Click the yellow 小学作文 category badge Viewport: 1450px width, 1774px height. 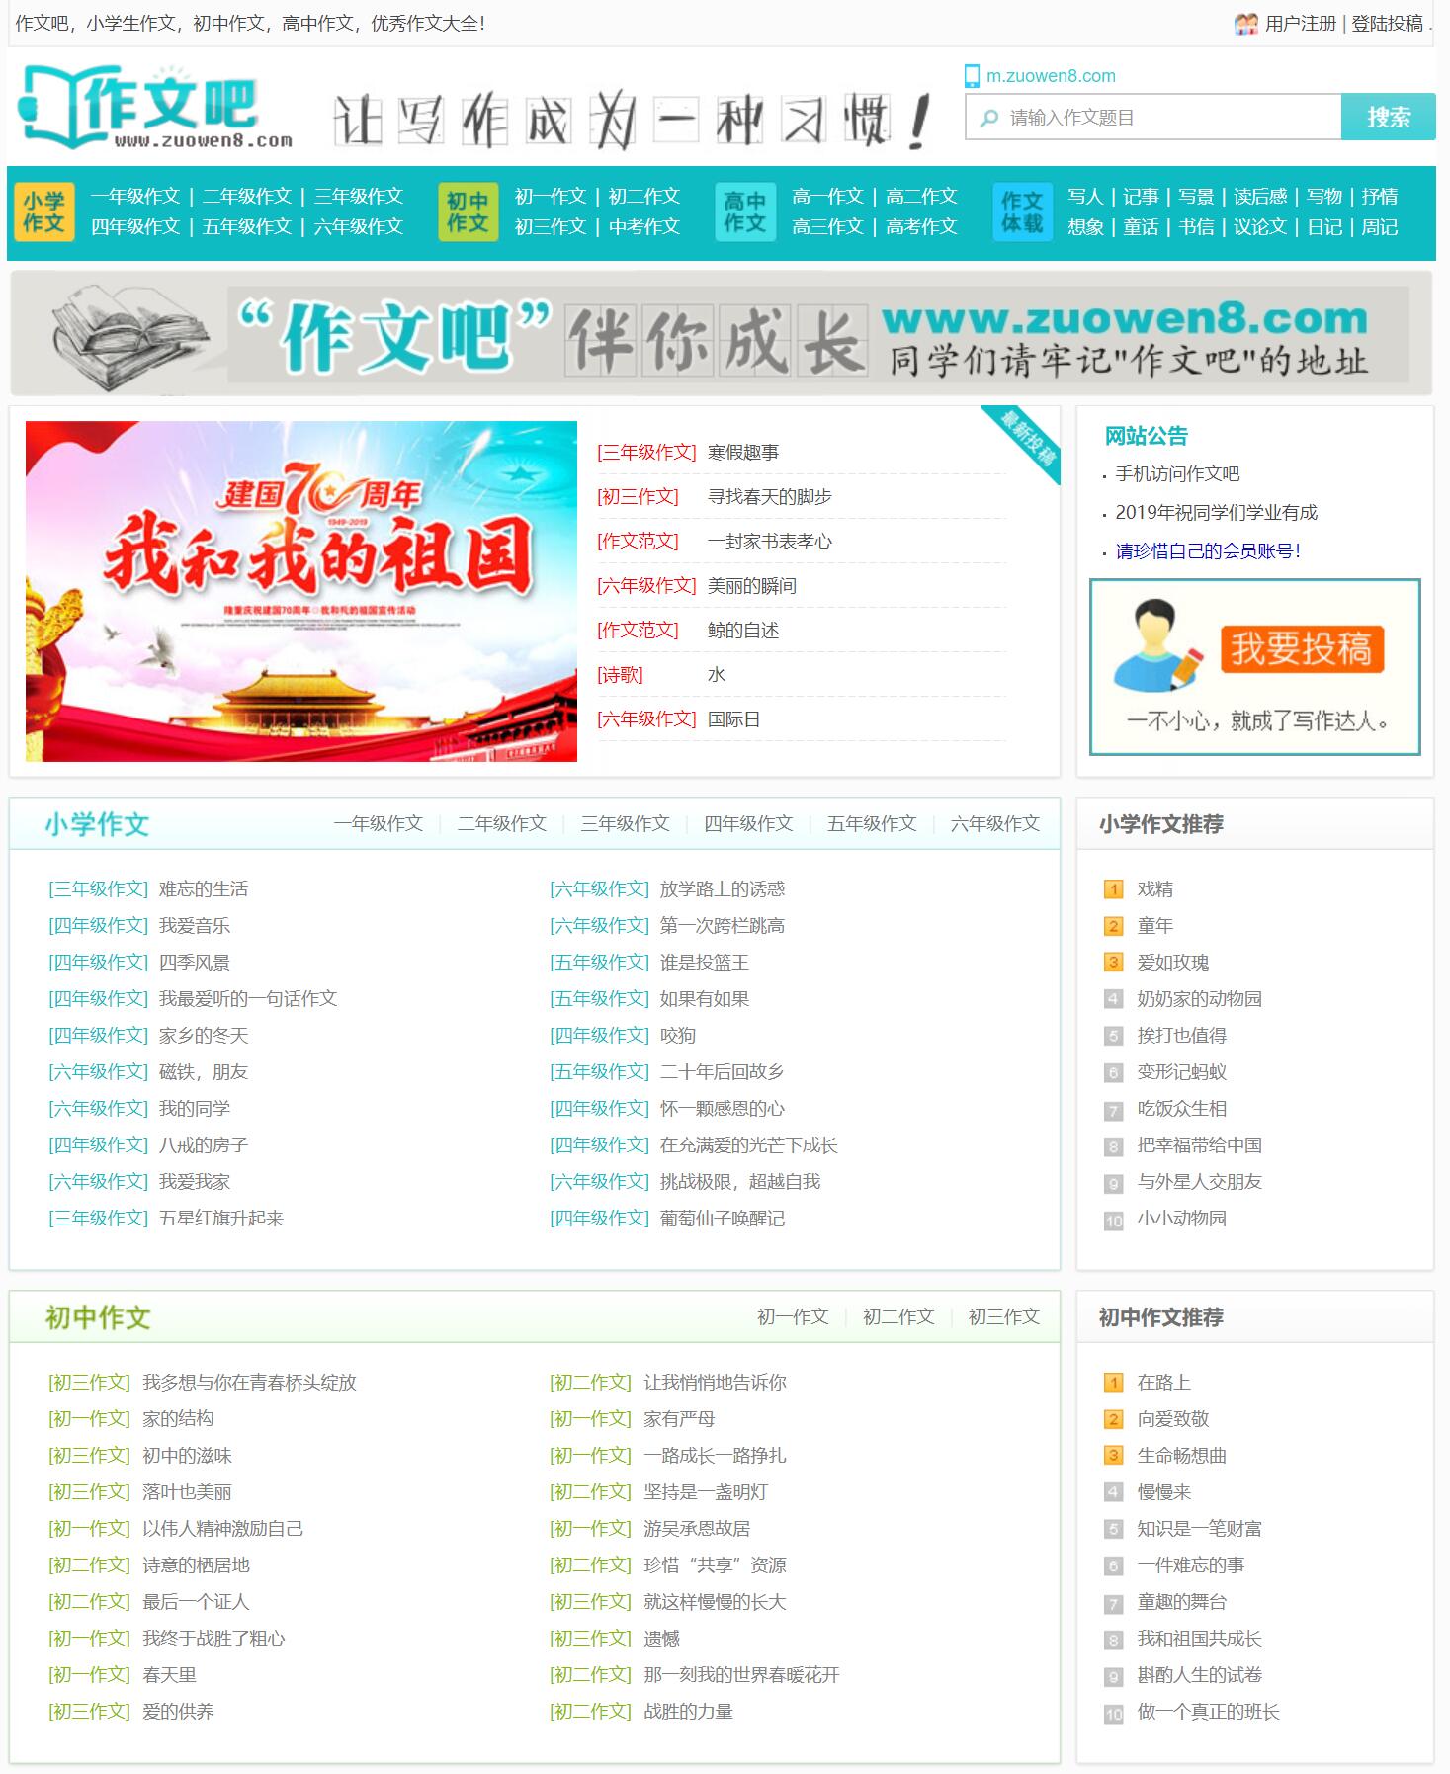click(43, 212)
